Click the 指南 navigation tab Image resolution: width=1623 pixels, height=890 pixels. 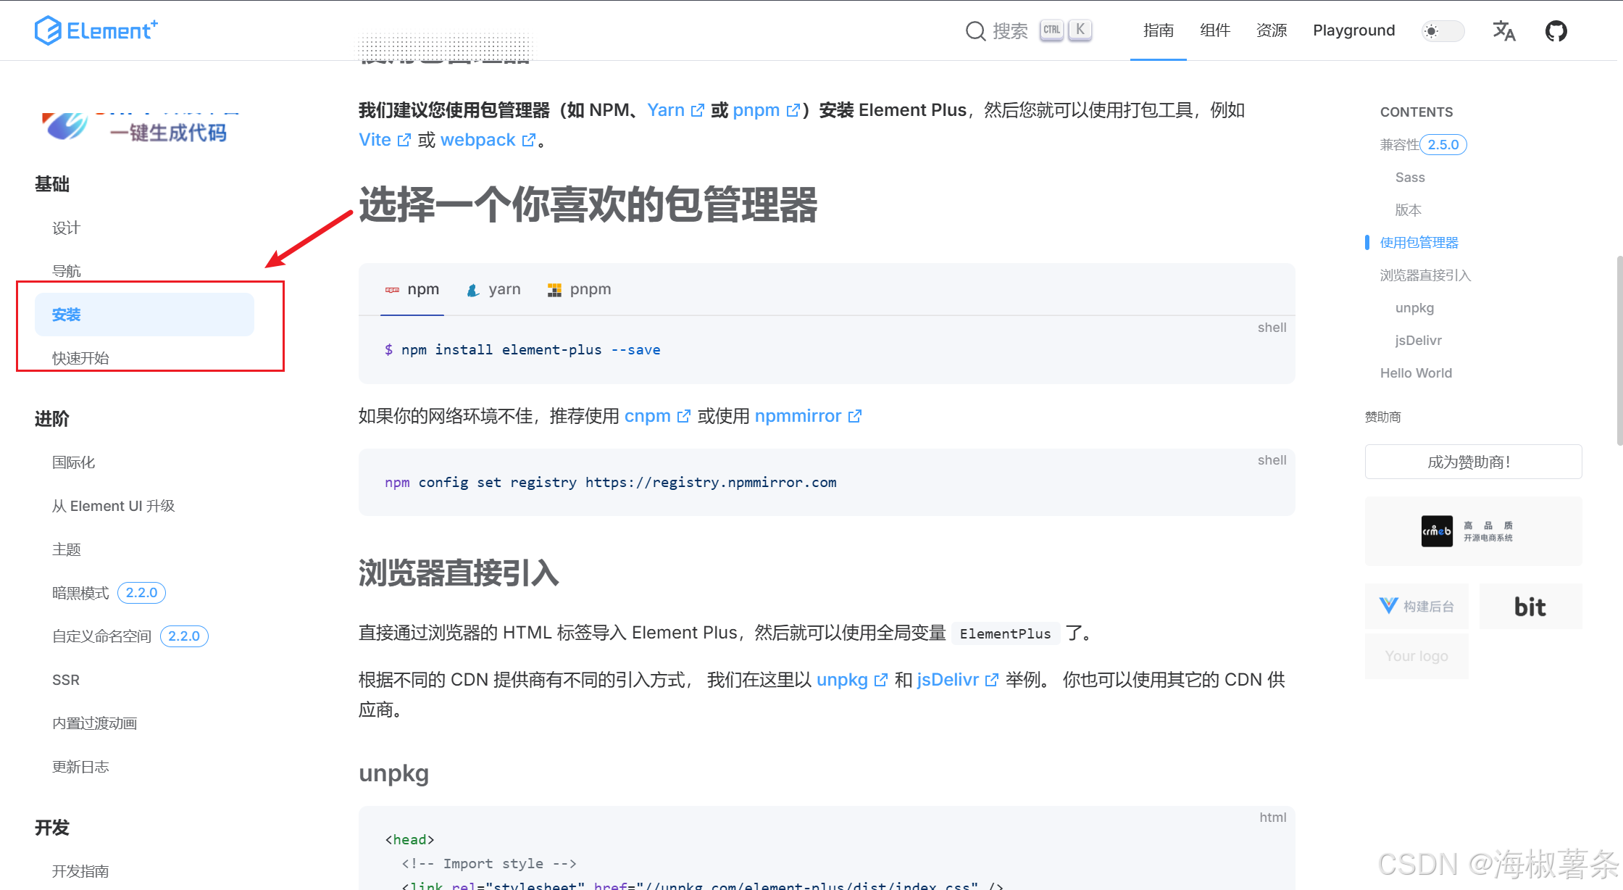pyautogui.click(x=1158, y=30)
